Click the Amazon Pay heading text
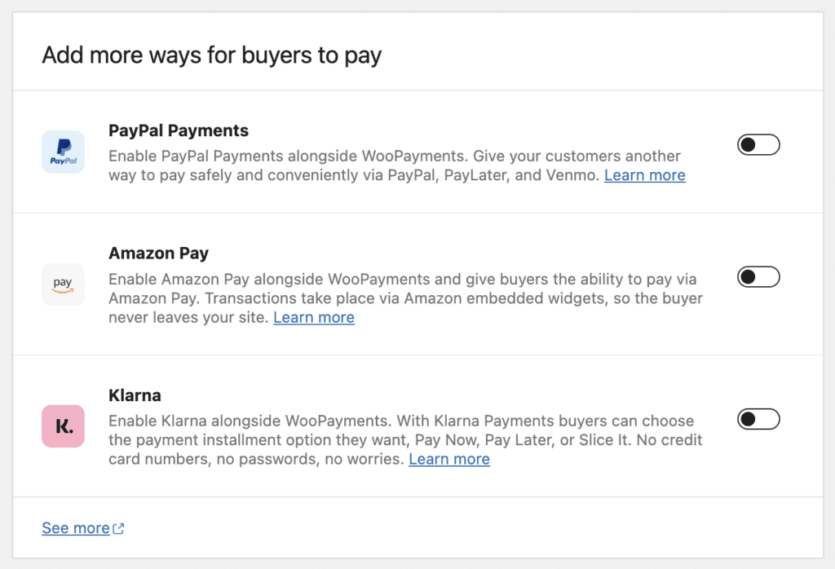835x569 pixels. click(x=158, y=254)
